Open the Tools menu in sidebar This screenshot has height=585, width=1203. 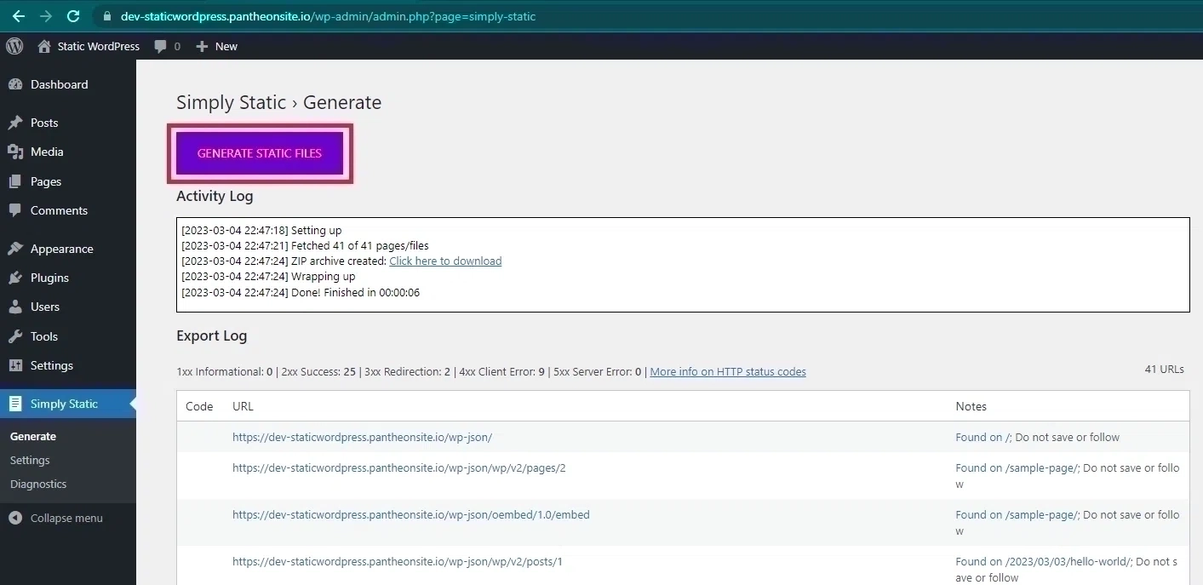pos(44,336)
